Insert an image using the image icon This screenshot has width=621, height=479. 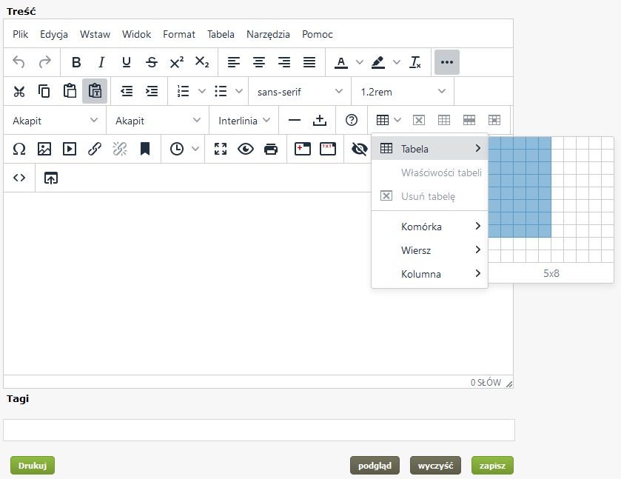pos(44,149)
